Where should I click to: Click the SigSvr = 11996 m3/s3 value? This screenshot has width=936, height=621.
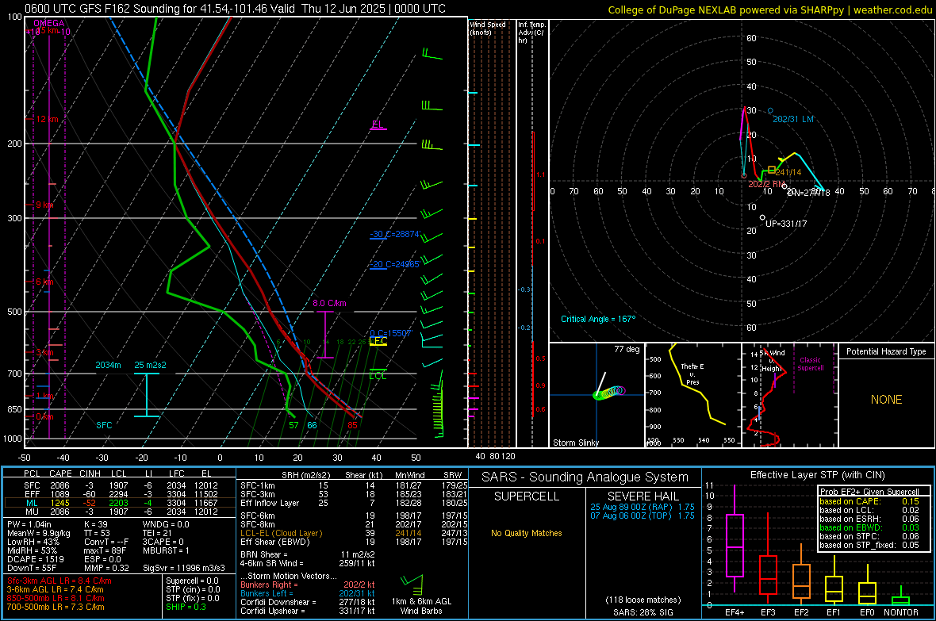[x=184, y=568]
